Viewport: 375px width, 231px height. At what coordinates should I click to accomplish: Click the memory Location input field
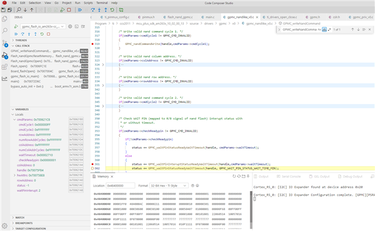pyautogui.click(x=121, y=185)
